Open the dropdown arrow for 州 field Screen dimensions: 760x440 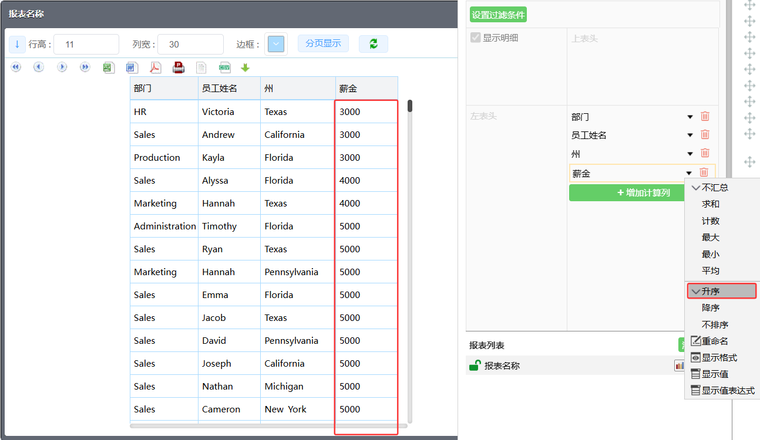[x=690, y=154]
